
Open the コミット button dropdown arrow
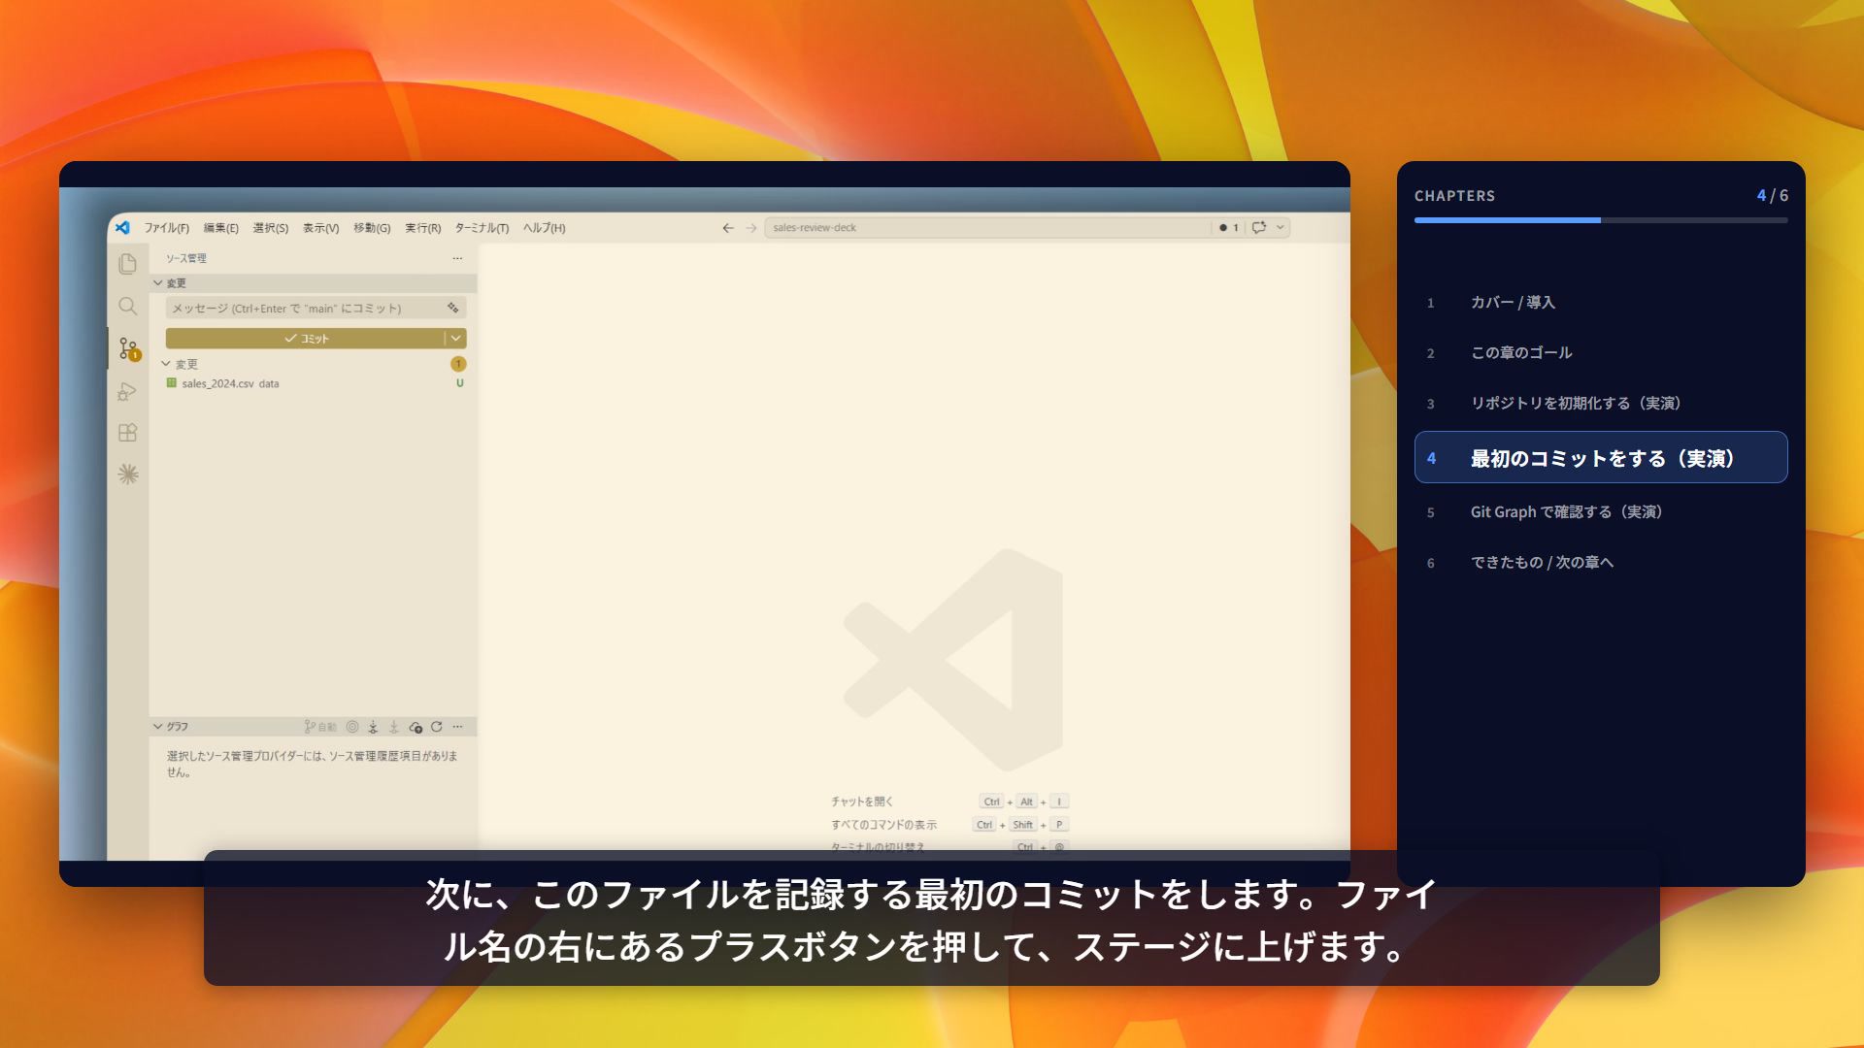(x=455, y=338)
